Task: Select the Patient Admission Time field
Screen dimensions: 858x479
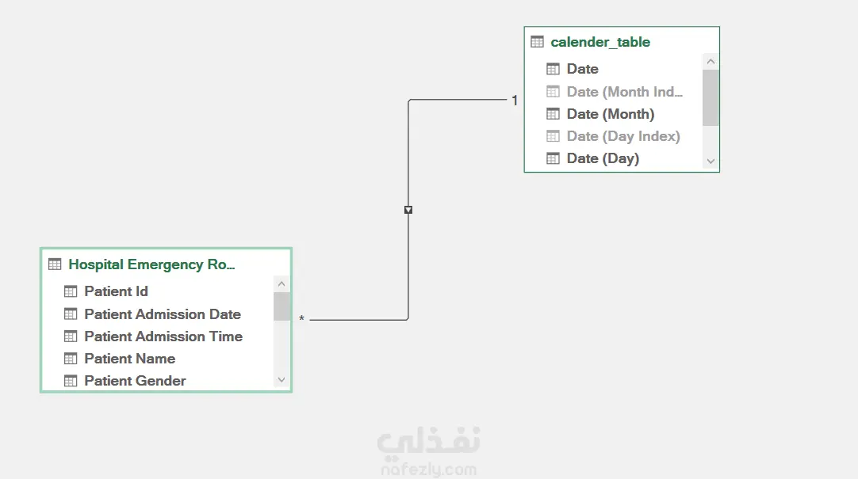Action: 163,336
